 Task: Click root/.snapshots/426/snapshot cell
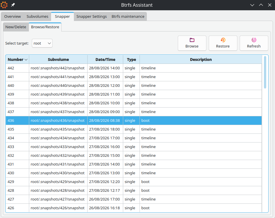(58, 208)
